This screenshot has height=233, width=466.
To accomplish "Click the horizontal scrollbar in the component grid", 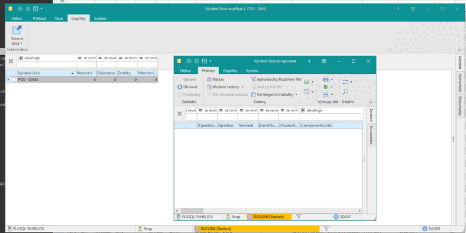I will tap(268, 210).
